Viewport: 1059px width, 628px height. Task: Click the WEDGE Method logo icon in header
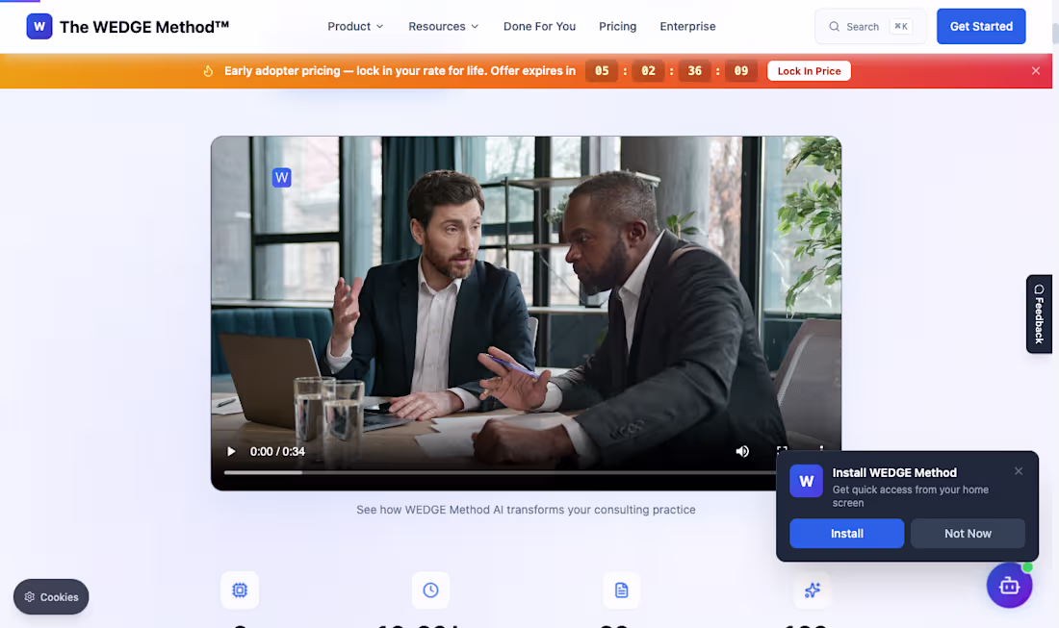tap(39, 26)
